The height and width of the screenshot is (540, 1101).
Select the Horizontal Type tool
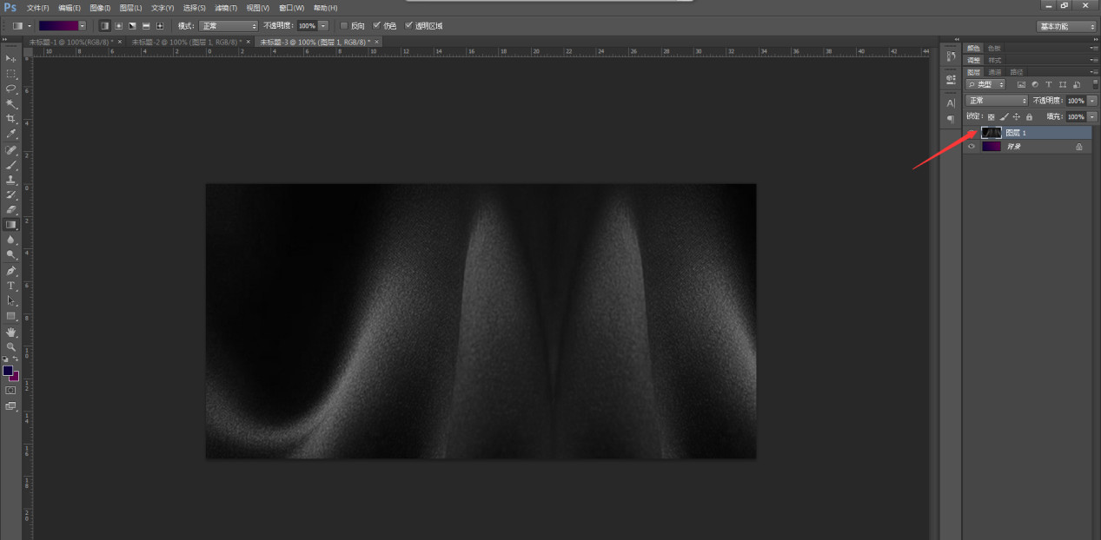pos(11,286)
